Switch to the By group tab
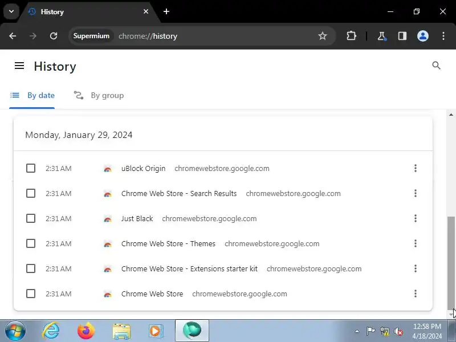Viewport: 456px width, 342px height. pyautogui.click(x=99, y=95)
